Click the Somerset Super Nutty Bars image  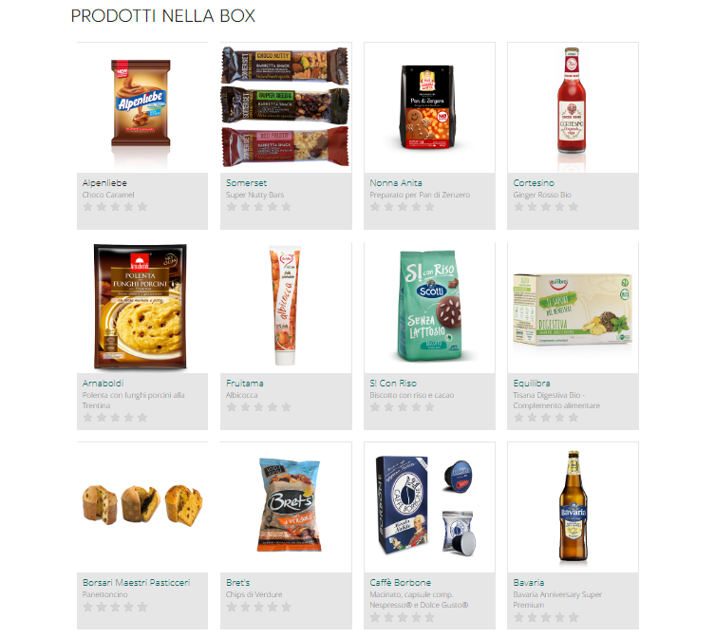pyautogui.click(x=286, y=107)
